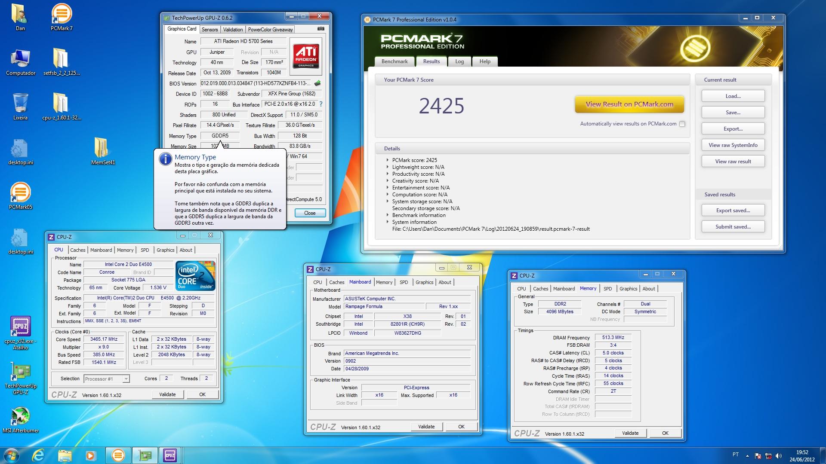
Task: Click the volume icon in system tray
Action: 779,455
